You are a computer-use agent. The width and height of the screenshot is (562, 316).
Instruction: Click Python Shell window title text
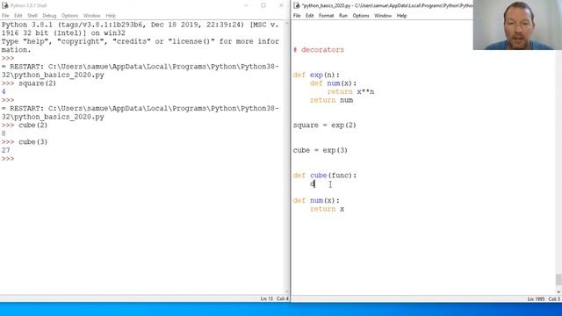[x=28, y=5]
